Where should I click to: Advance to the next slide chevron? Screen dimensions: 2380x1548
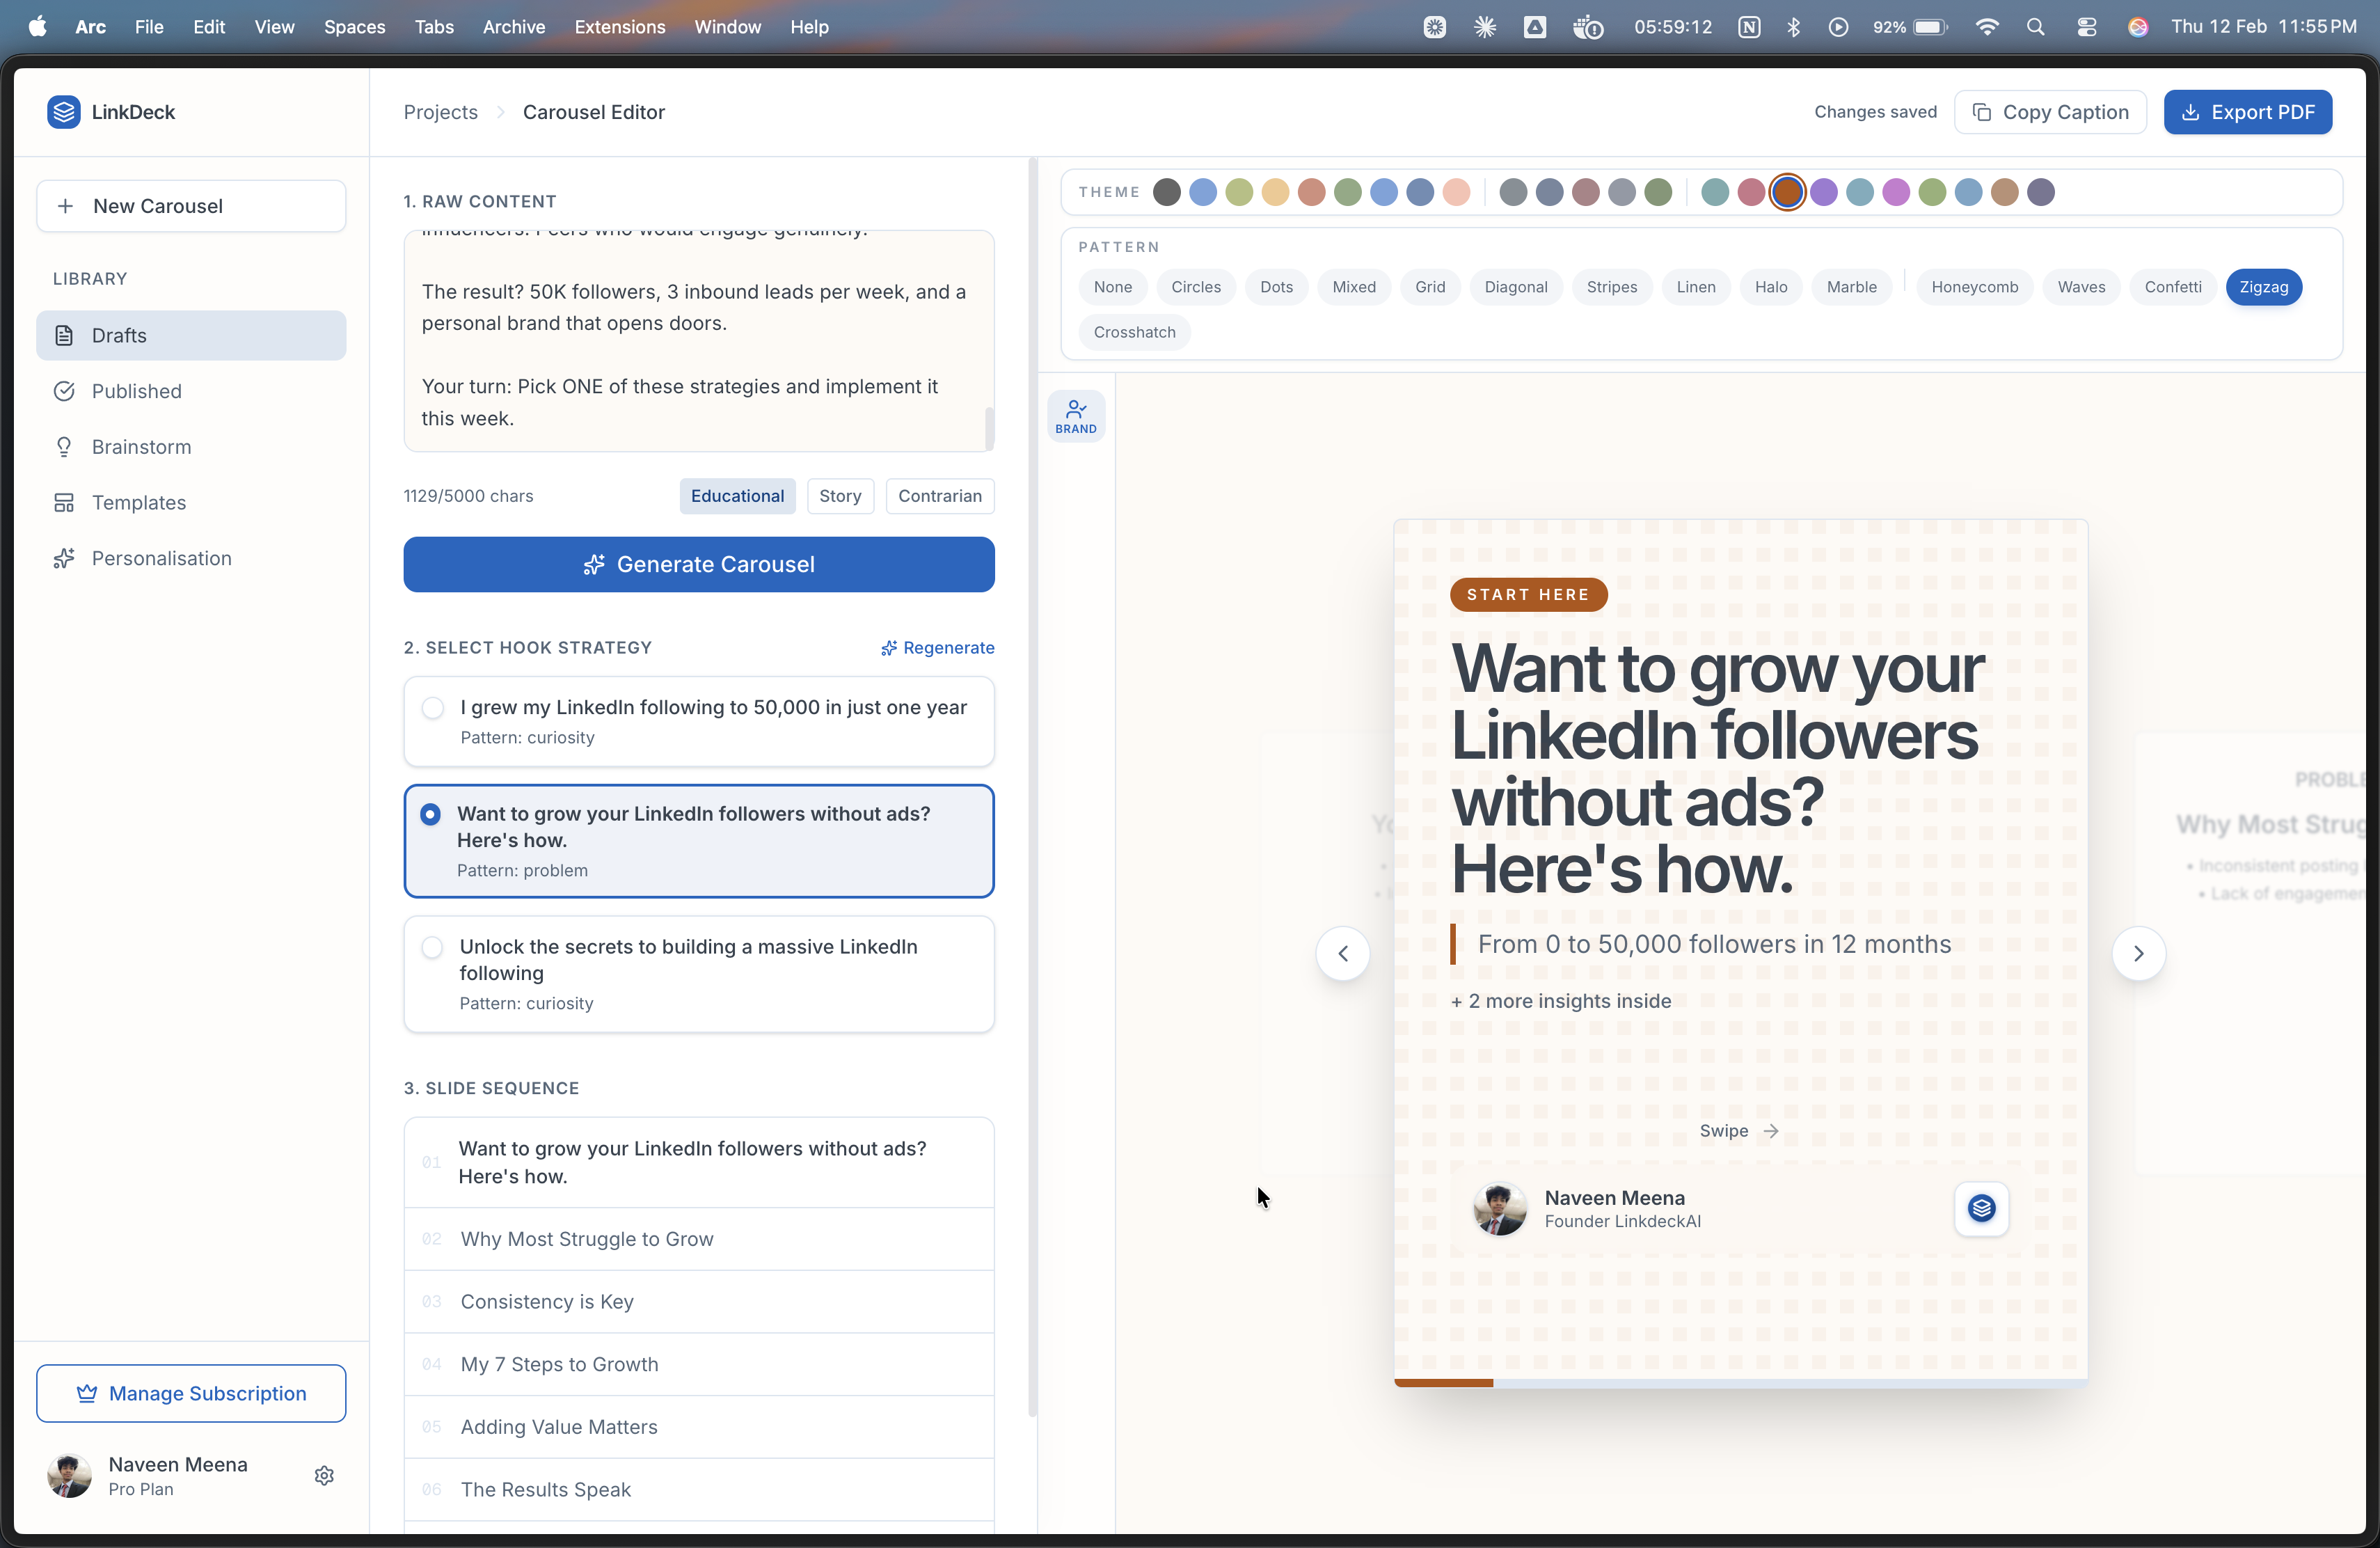(2139, 953)
